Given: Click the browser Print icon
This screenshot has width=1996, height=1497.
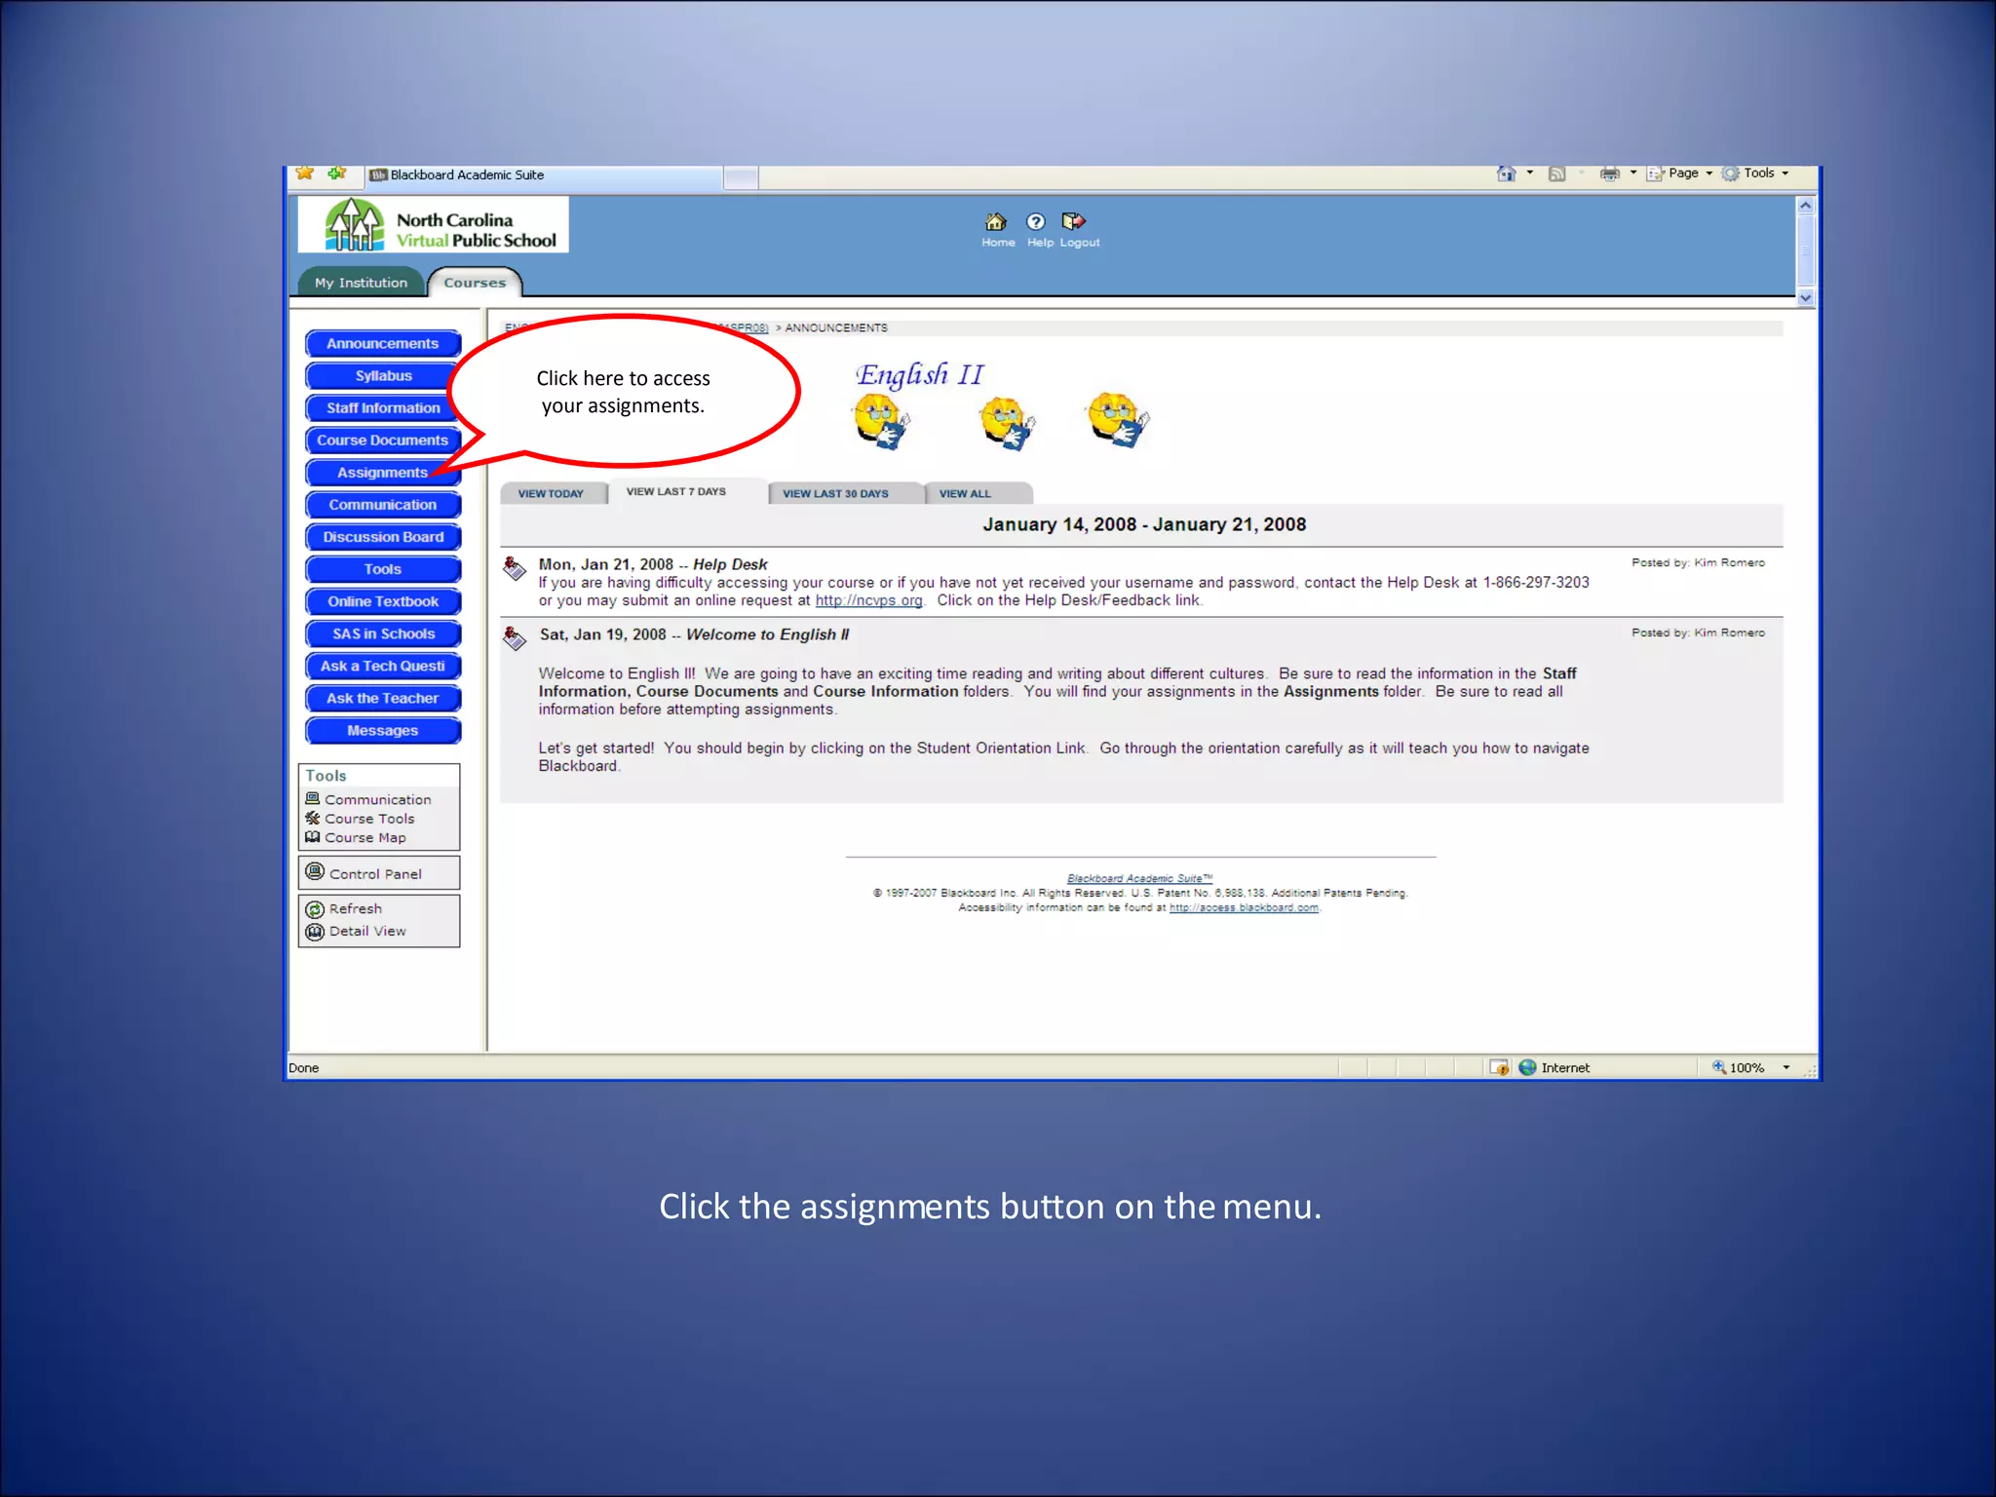Looking at the screenshot, I should 1610,173.
